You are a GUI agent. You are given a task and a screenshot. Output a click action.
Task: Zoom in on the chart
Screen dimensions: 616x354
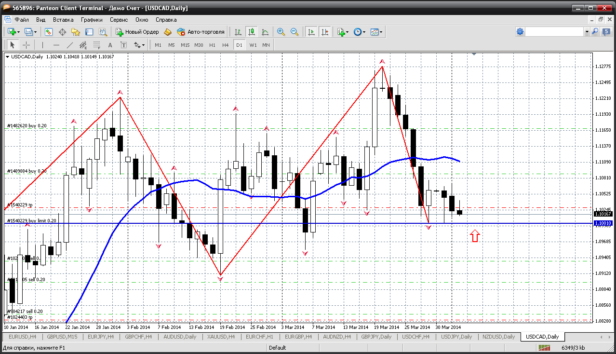point(281,32)
